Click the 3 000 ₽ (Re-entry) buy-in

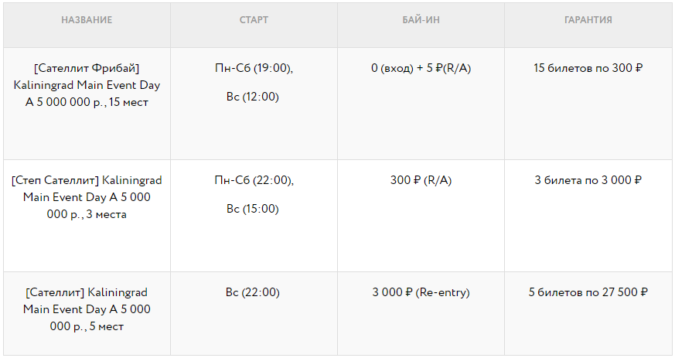[x=421, y=293]
